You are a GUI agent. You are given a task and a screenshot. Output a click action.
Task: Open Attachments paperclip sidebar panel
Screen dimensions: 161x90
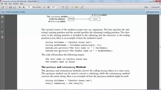pos(2,27)
